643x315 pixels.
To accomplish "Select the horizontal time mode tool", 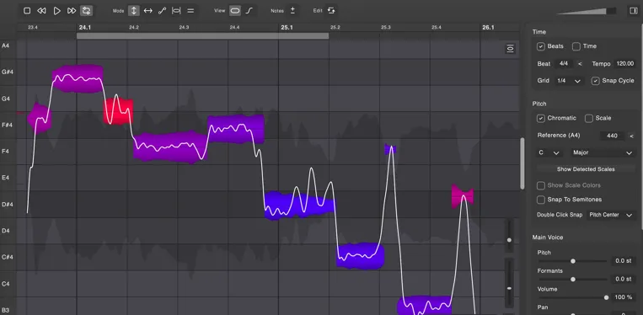I will [x=148, y=11].
